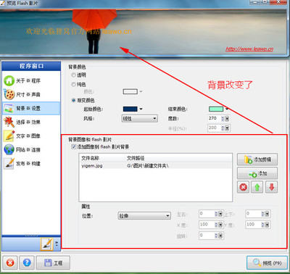
Task: Open 起始颜色 color dropdown arrow
Action: 141,109
